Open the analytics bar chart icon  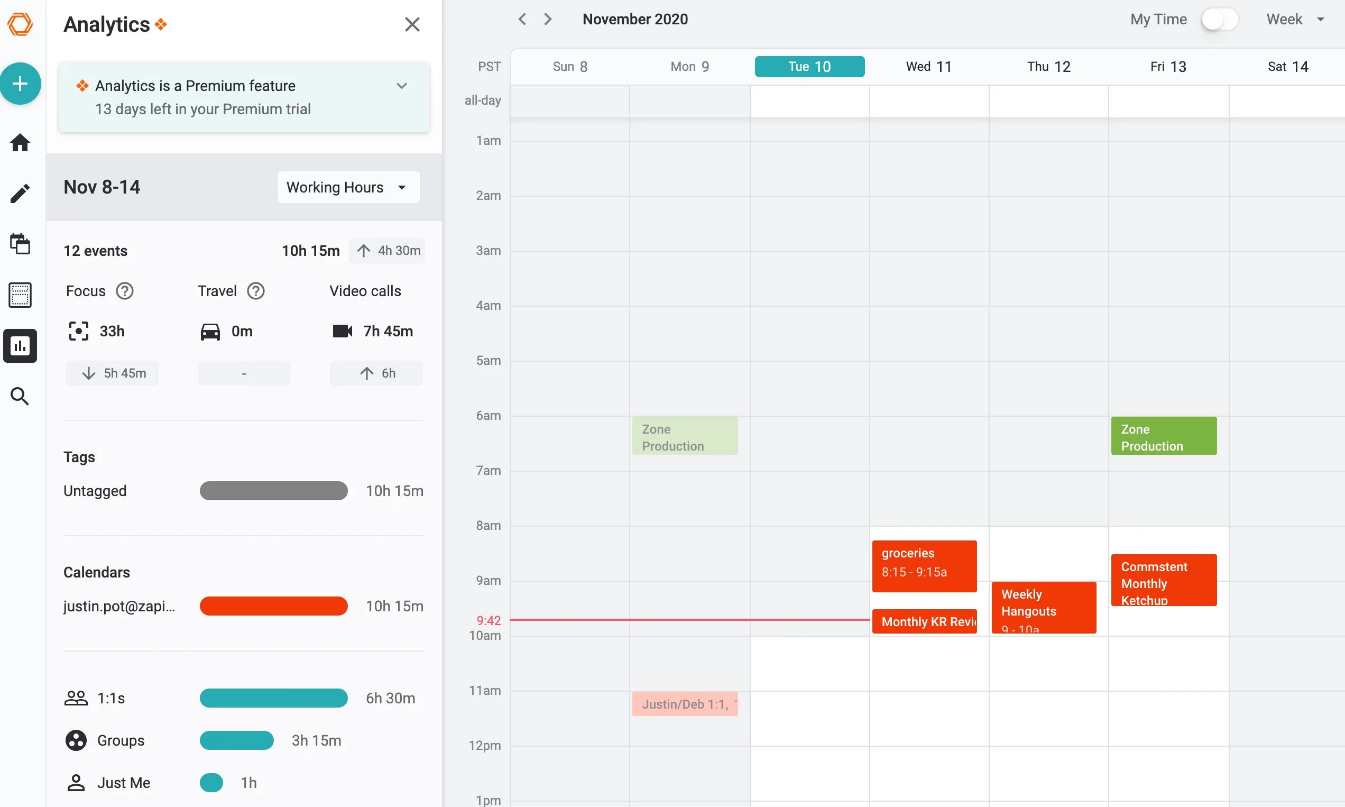coord(20,346)
